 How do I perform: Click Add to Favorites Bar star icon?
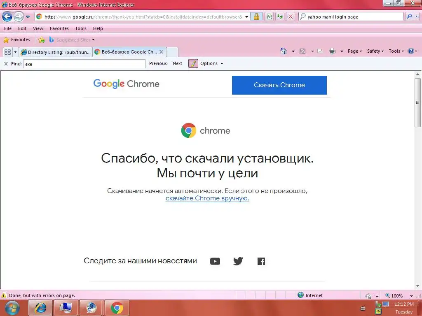(x=42, y=40)
